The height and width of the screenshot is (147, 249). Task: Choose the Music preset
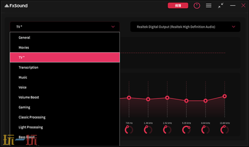pos(65,77)
